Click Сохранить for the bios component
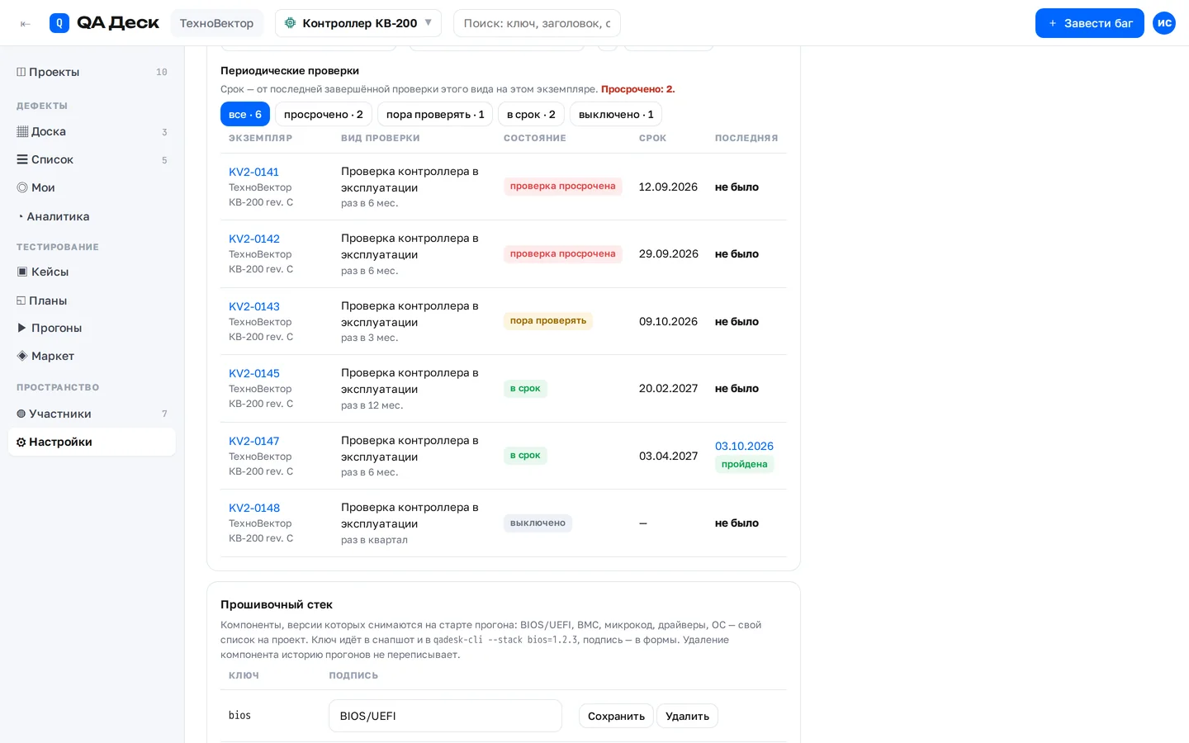Screen dimensions: 1189x743 click(x=616, y=716)
